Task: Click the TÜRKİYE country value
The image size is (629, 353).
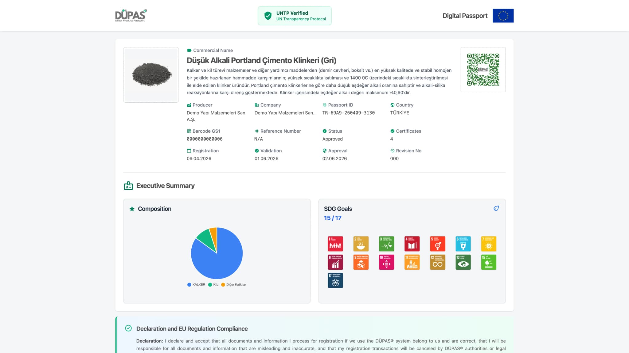Action: click(399, 113)
